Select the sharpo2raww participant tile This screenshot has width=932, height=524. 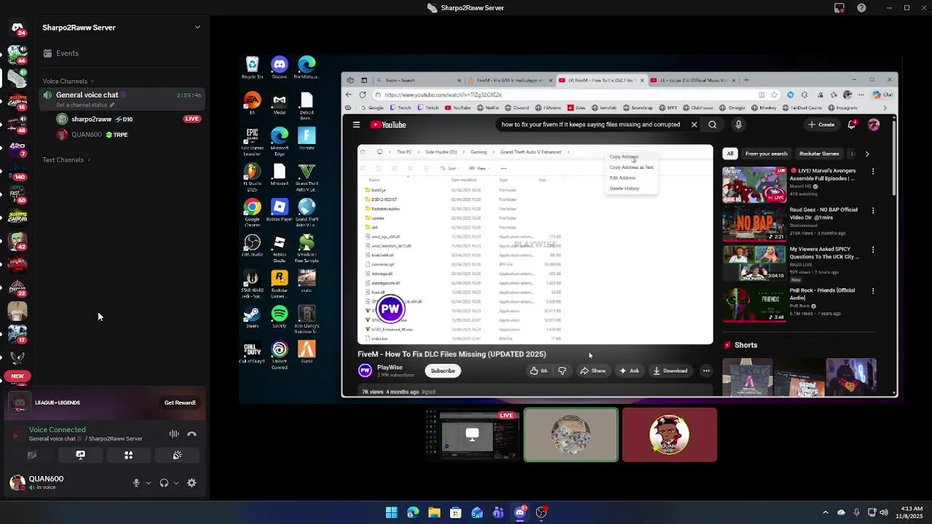(x=571, y=434)
